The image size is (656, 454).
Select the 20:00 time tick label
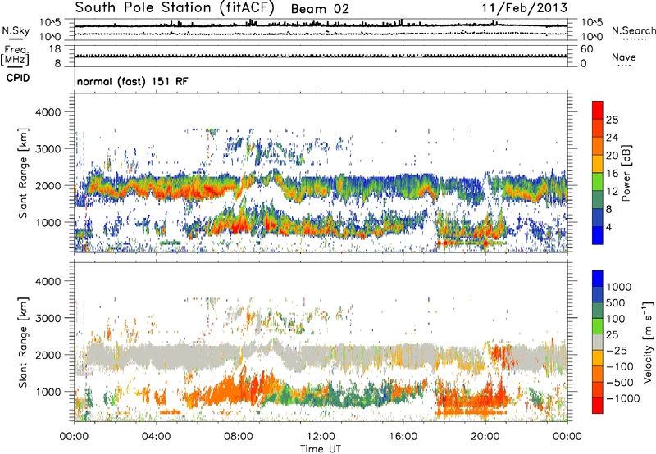pos(485,437)
